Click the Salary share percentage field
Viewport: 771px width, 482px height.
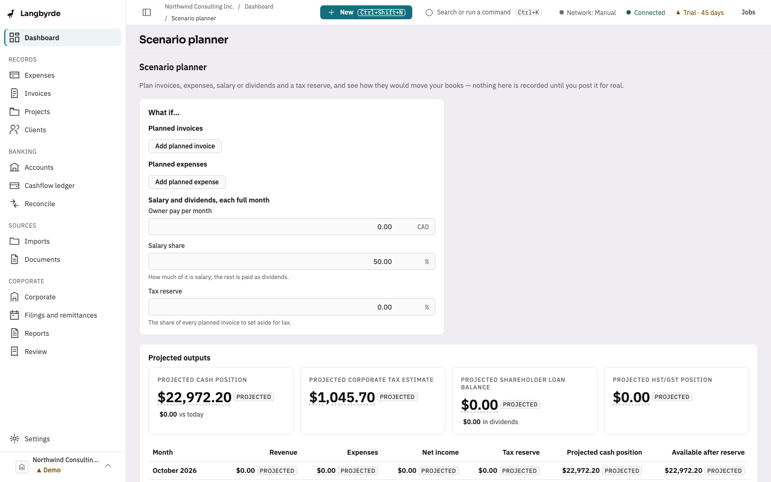tap(292, 261)
